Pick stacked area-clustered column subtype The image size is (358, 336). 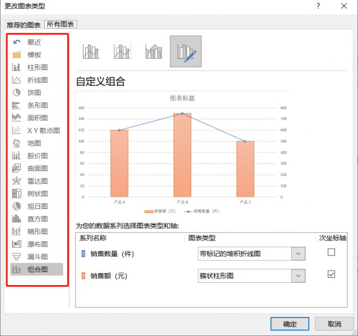(154, 52)
